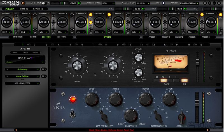
Task: Link effects channels 1 and 2
Action: (29, 45)
